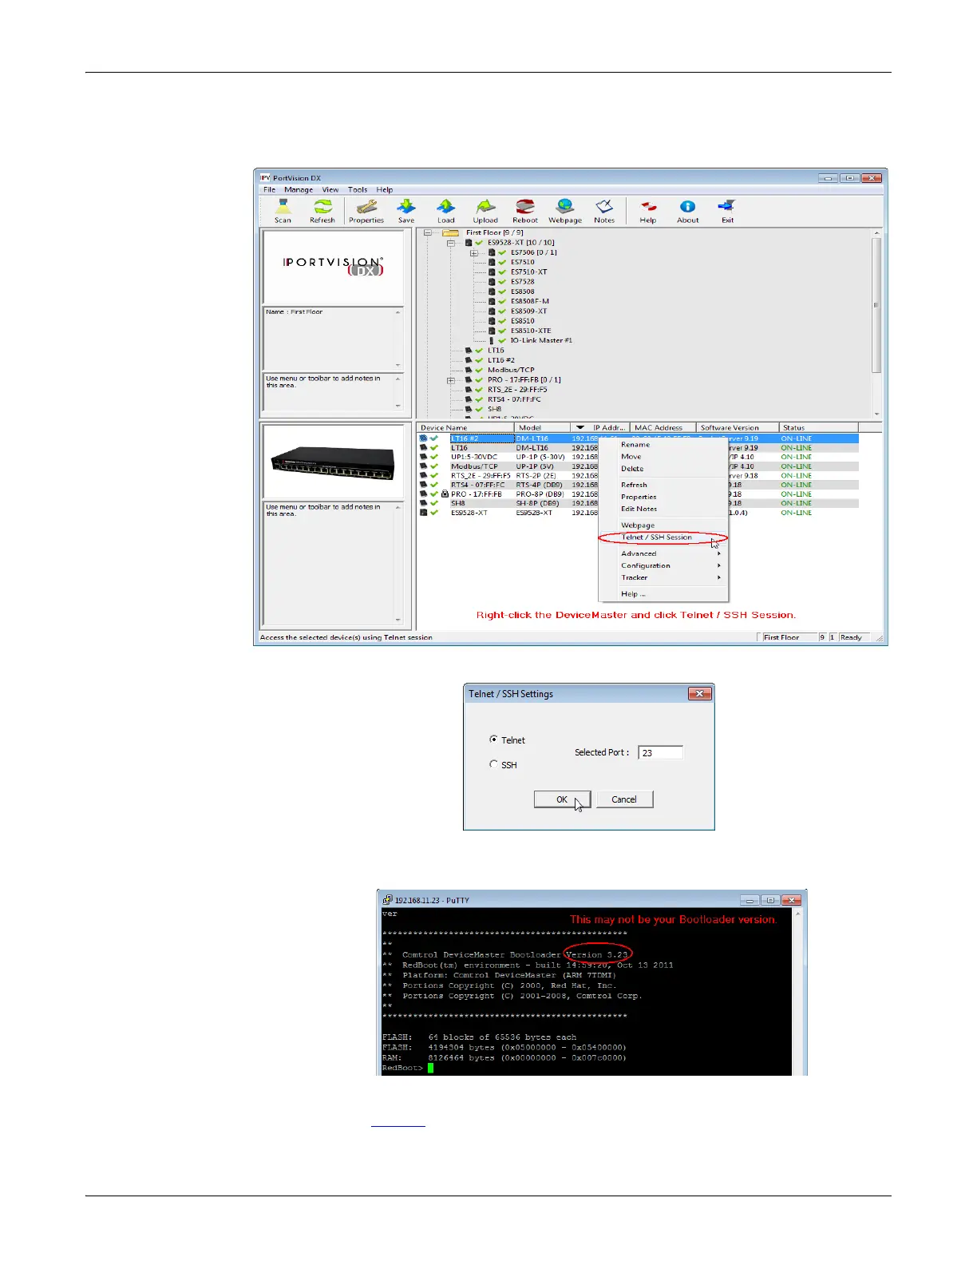
Task: Open the Help menu in menu bar
Action: (385, 190)
